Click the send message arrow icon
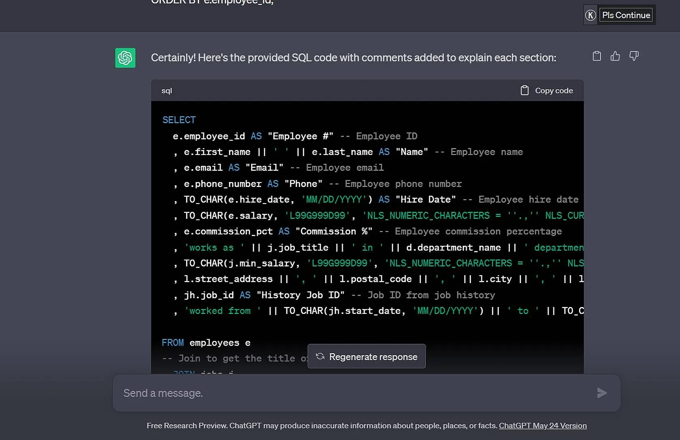This screenshot has height=440, width=680. 602,393
